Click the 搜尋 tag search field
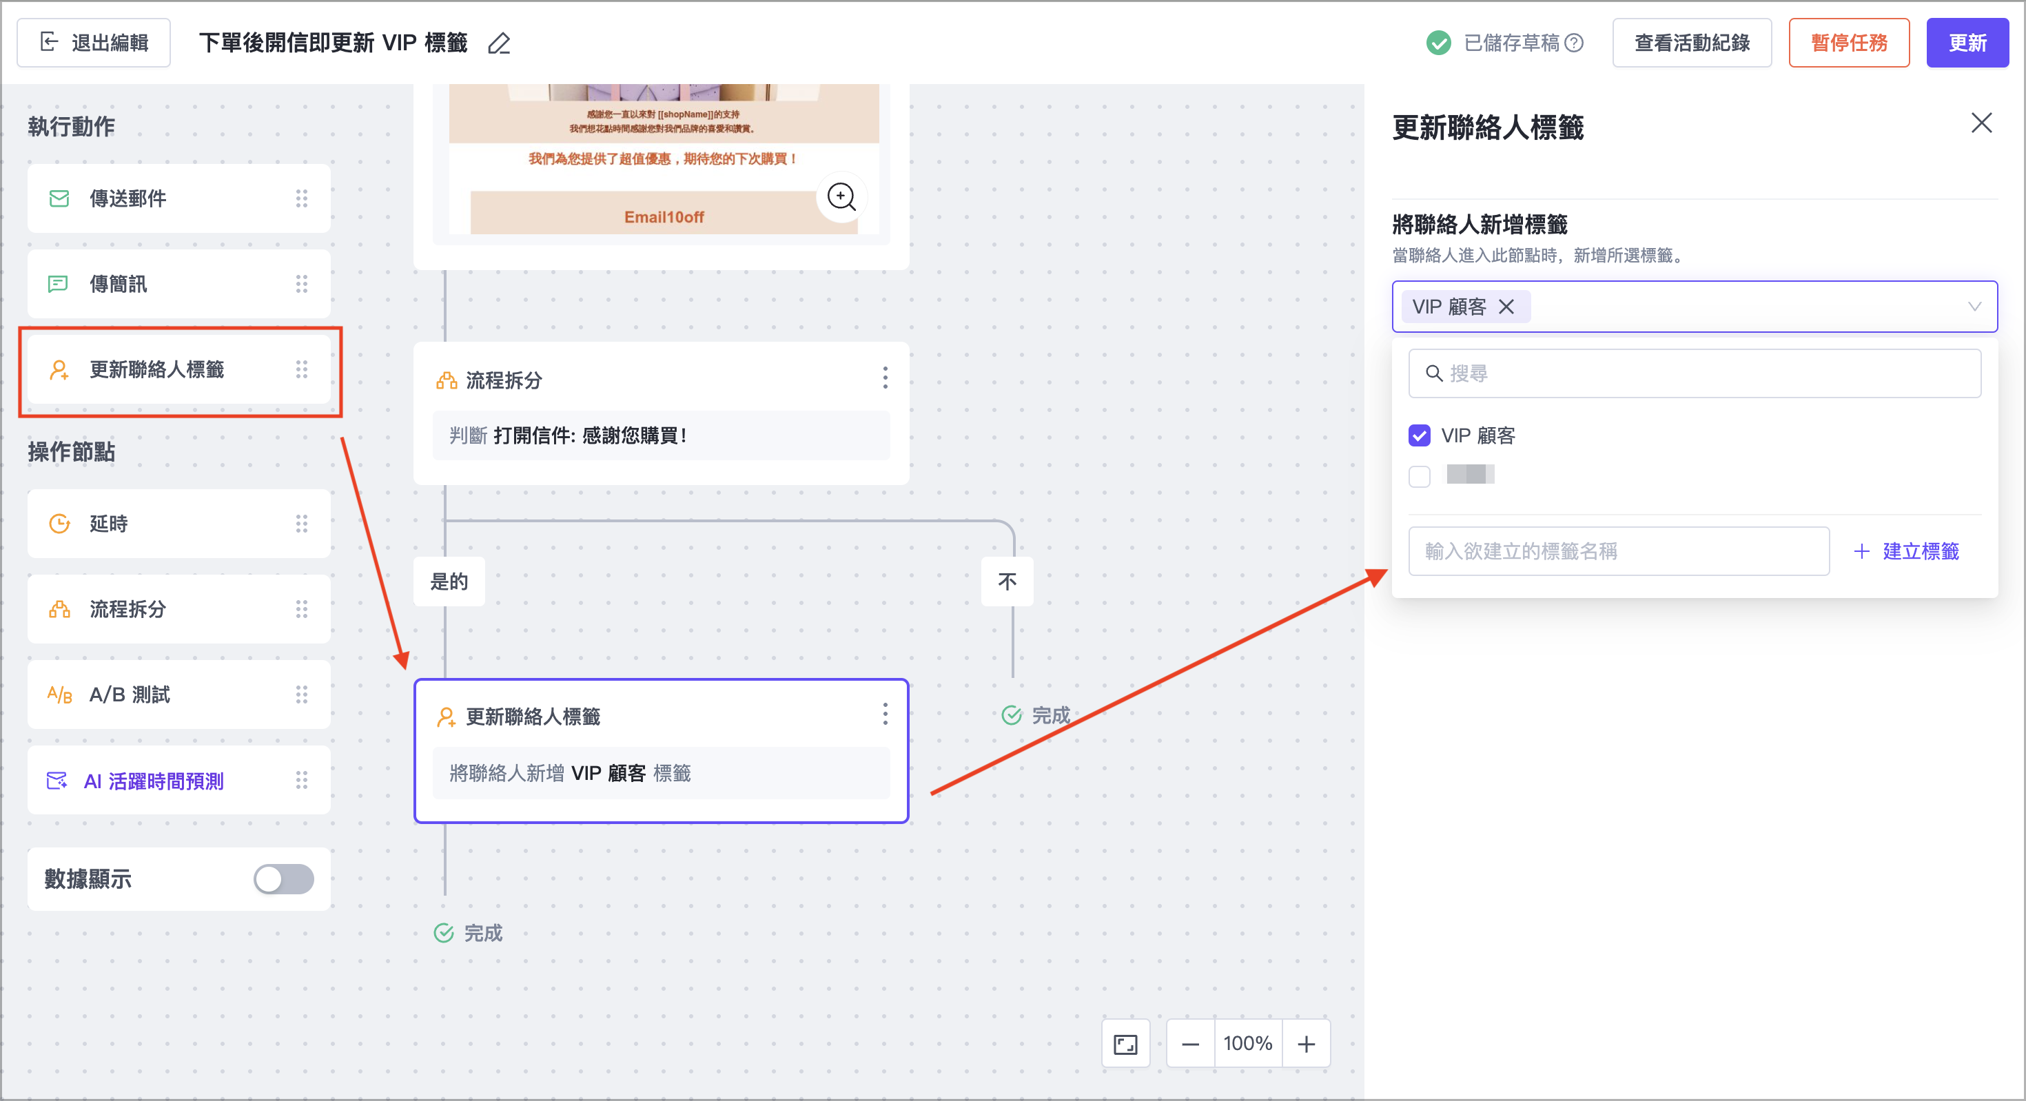2026x1101 pixels. [1694, 373]
